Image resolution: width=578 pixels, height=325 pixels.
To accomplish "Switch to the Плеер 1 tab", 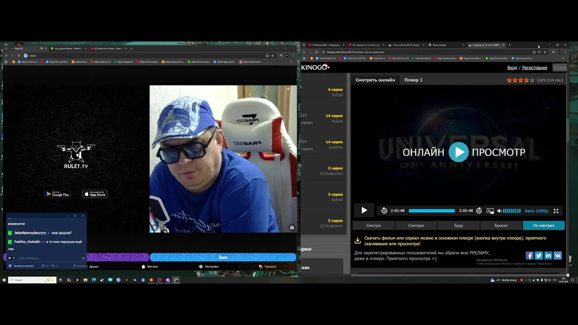I will (x=413, y=80).
